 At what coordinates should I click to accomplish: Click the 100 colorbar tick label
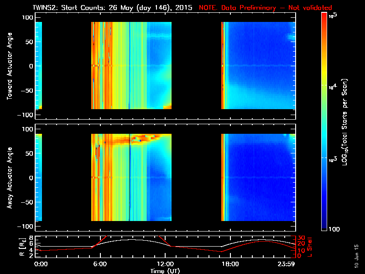(334, 228)
